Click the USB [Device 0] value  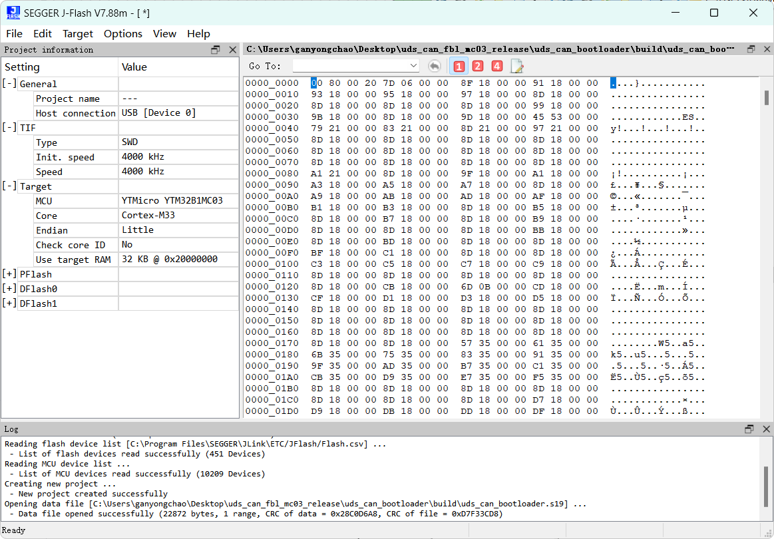[159, 113]
